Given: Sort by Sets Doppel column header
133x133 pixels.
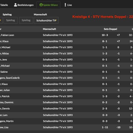Looking at the screenshot, I should (110, 29).
